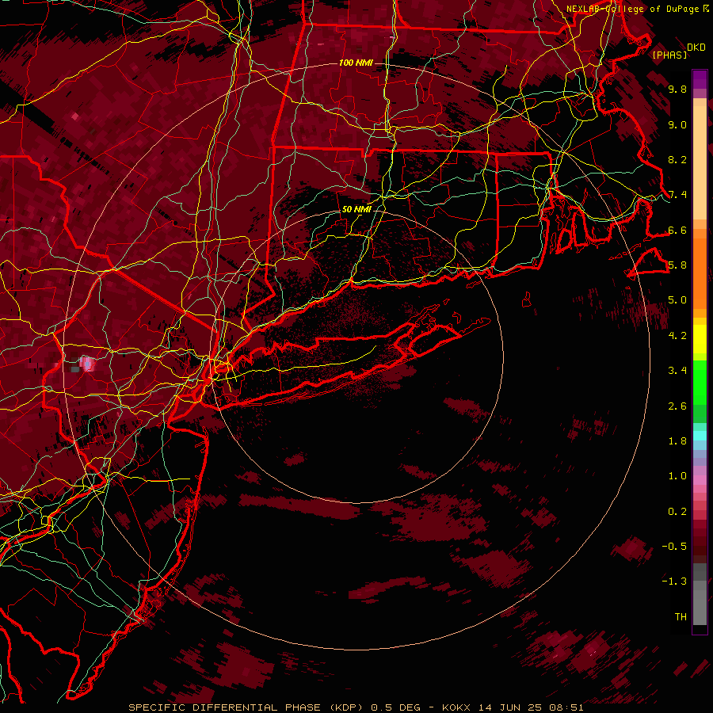The height and width of the screenshot is (713, 713).
Task: Click the 4.2 legend value
Action: (x=677, y=336)
